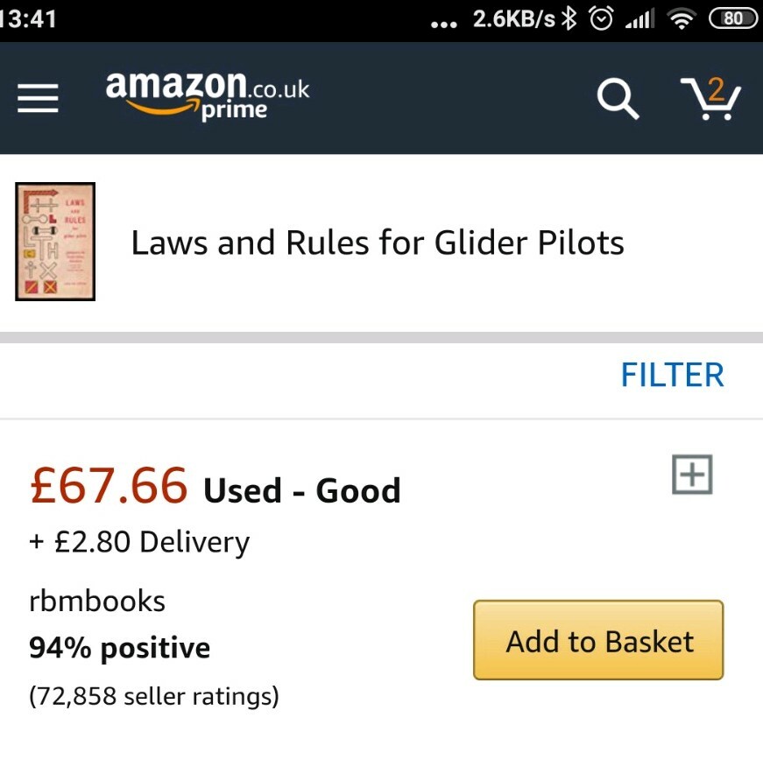
Task: Select the Laws and Rules book title
Action: (377, 243)
